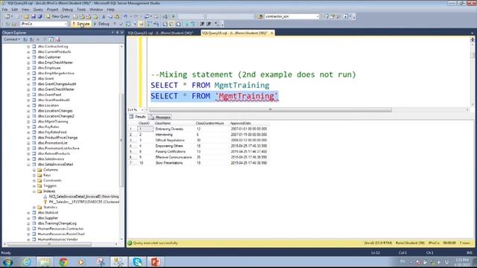The height and width of the screenshot is (268, 477).
Task: Close the active SQLQuery tab
Action: coord(271,33)
